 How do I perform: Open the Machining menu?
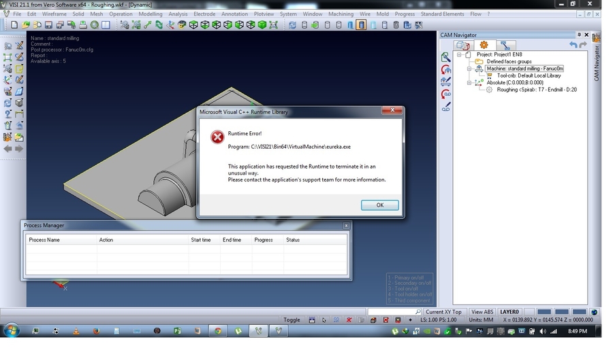tap(341, 14)
